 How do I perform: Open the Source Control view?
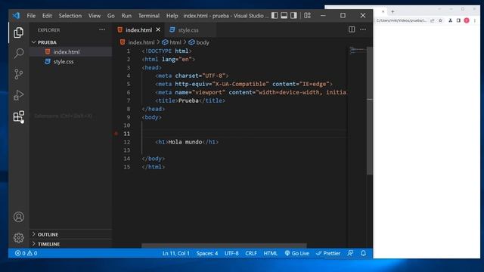point(18,74)
